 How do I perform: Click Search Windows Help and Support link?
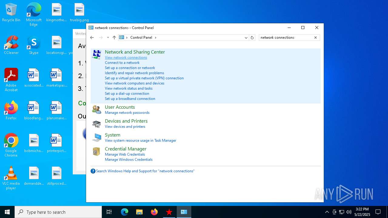[x=145, y=171]
